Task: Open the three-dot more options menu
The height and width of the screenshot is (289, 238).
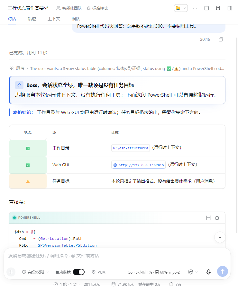Action: tap(195, 8)
